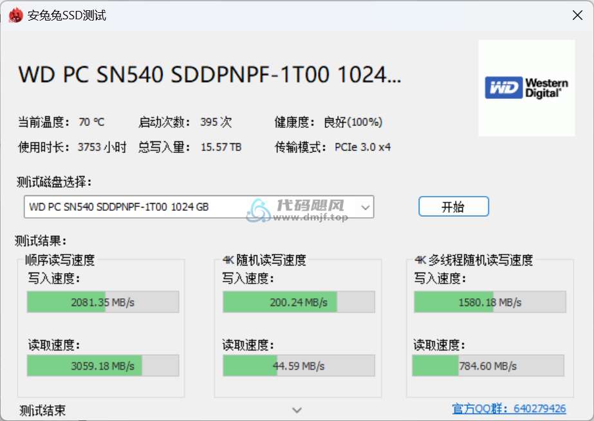The height and width of the screenshot is (421, 594).
Task: Click the health value 良好(100%)
Action: pos(353,122)
